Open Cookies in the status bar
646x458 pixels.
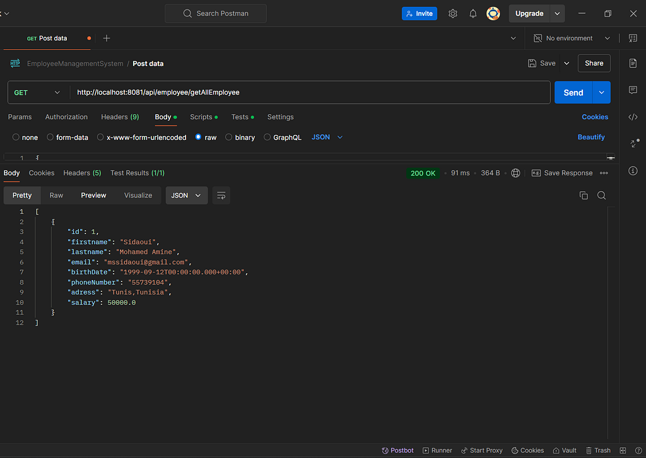tap(528, 450)
